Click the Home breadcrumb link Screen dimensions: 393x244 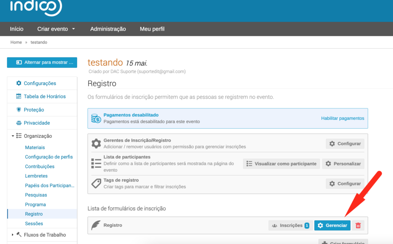(16, 42)
